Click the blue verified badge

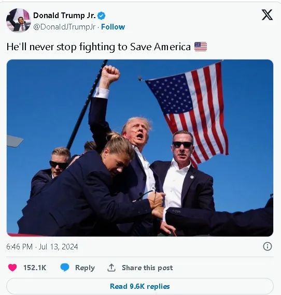point(102,16)
